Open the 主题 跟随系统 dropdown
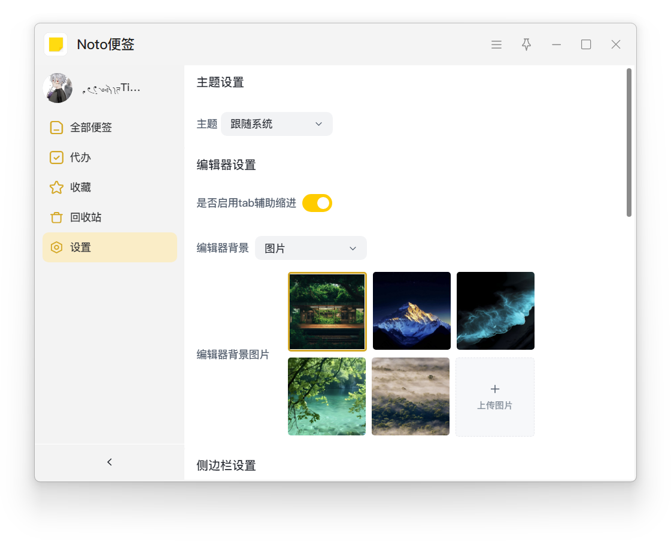This screenshot has height=542, width=671. tap(277, 124)
